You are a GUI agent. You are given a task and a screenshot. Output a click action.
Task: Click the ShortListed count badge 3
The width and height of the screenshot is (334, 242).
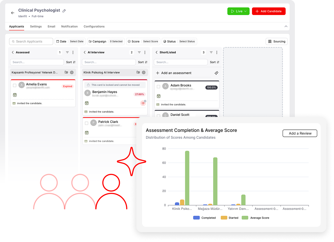204,52
